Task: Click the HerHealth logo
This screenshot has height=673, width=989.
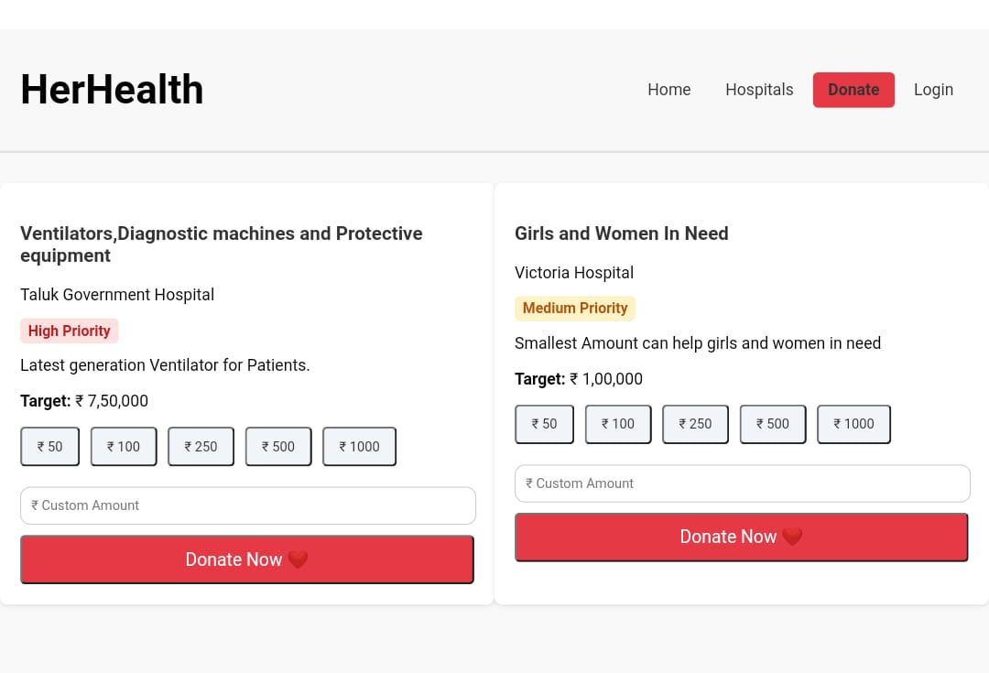Action: pyautogui.click(x=112, y=88)
